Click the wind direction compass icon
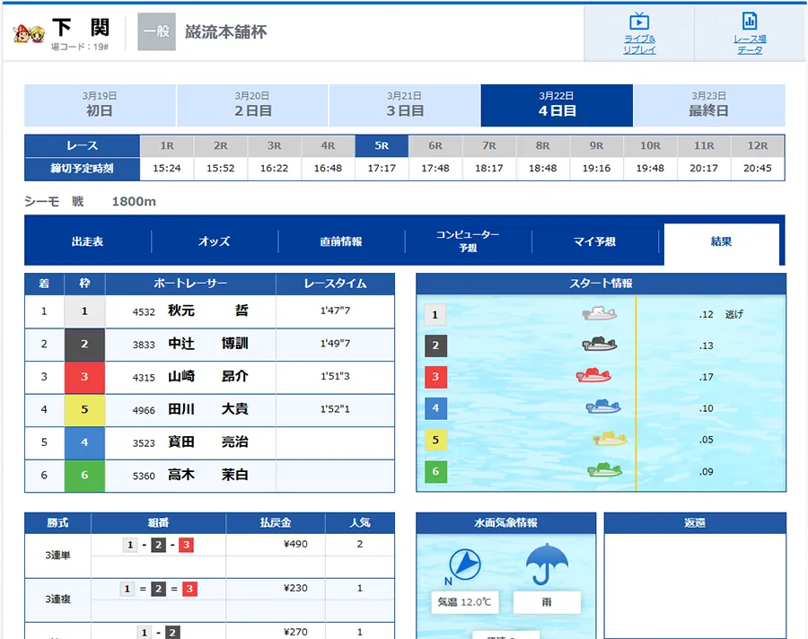808x639 pixels. tap(463, 564)
